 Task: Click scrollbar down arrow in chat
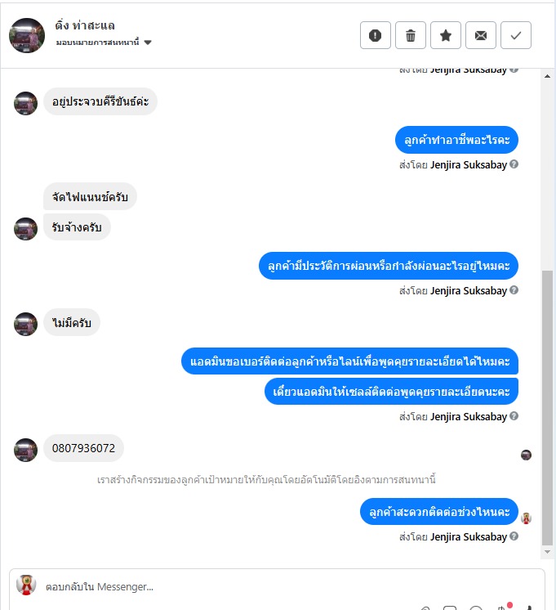547,552
